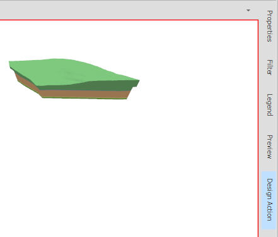Select the Preview side tab
This screenshot has width=278, height=237.
[x=269, y=147]
